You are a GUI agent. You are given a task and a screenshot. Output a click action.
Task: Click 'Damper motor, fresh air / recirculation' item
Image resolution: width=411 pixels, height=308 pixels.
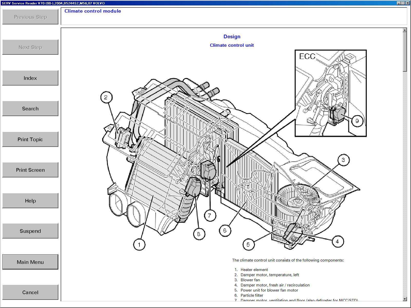(x=275, y=285)
